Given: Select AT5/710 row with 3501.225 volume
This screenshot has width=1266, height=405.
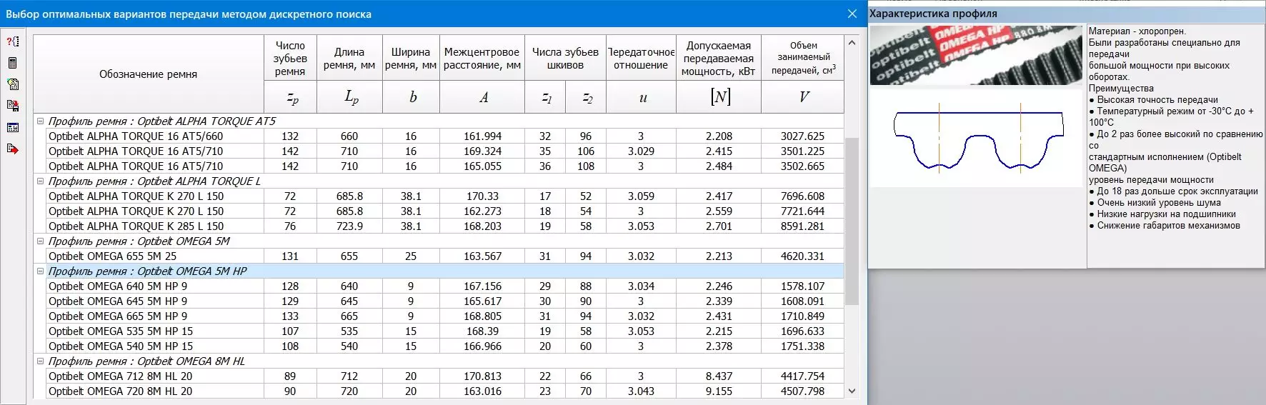Looking at the screenshot, I should click(x=439, y=151).
